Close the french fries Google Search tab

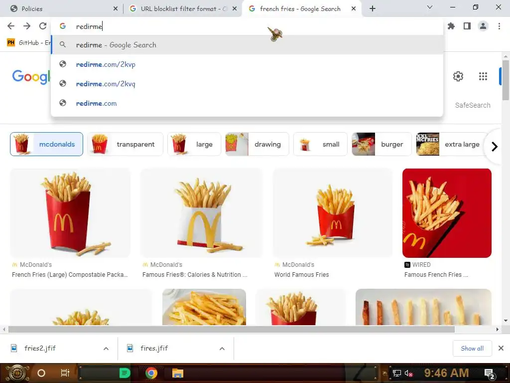tap(354, 9)
